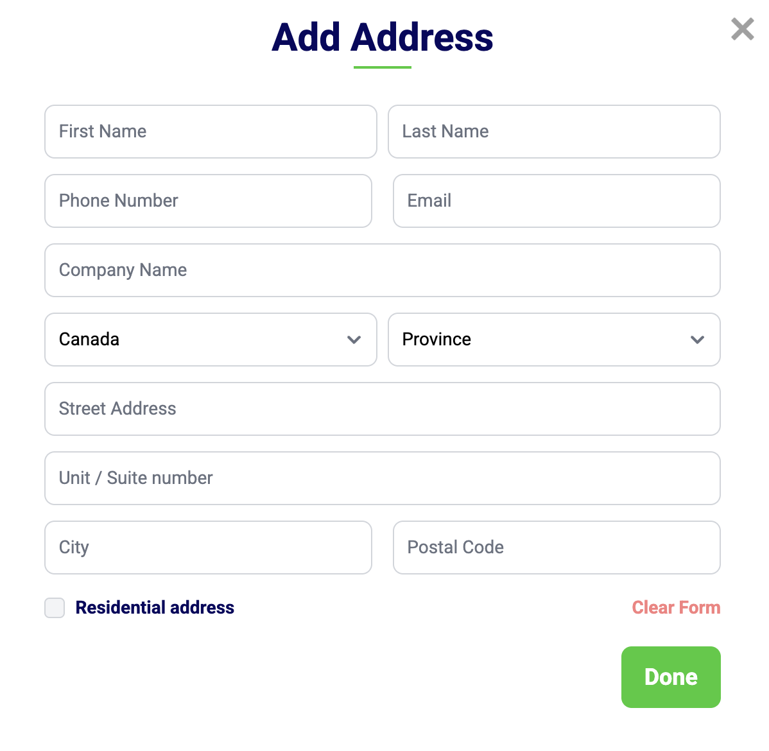Select the Postal Code field

[x=557, y=548]
